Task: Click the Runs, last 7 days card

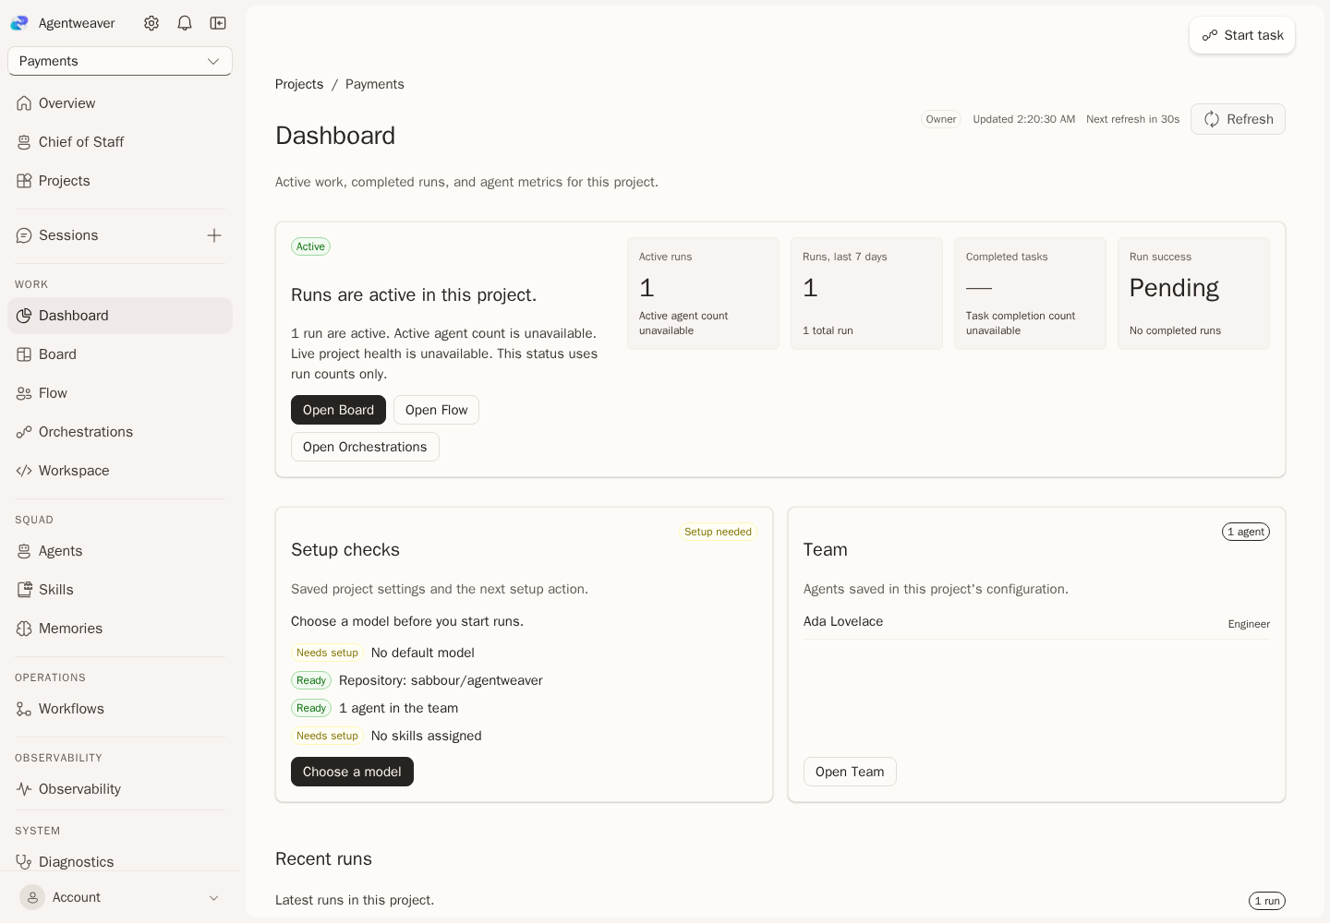Action: click(866, 294)
